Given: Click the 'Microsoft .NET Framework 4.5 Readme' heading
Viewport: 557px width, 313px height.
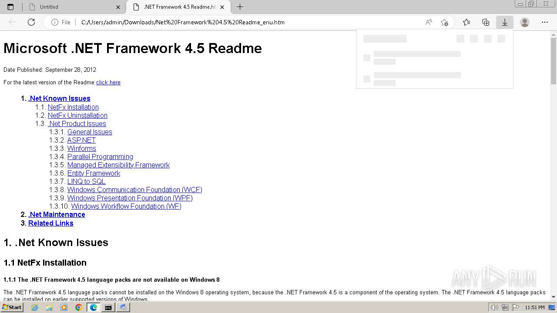Looking at the screenshot, I should 133,48.
